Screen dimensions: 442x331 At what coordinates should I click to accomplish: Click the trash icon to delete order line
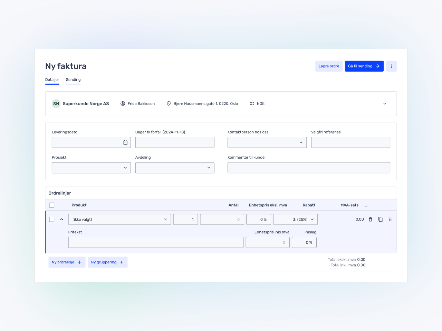pos(370,219)
